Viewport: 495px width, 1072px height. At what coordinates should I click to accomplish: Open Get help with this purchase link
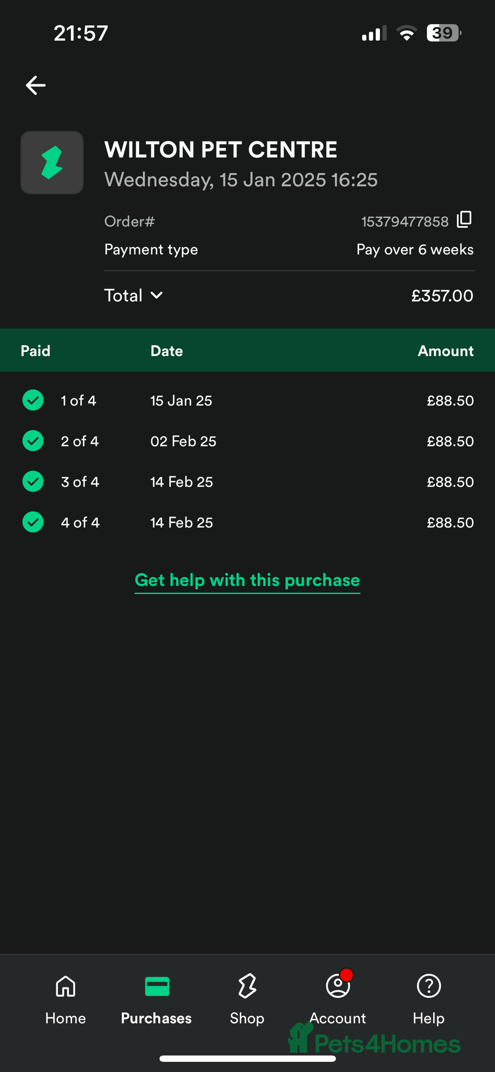[247, 581]
